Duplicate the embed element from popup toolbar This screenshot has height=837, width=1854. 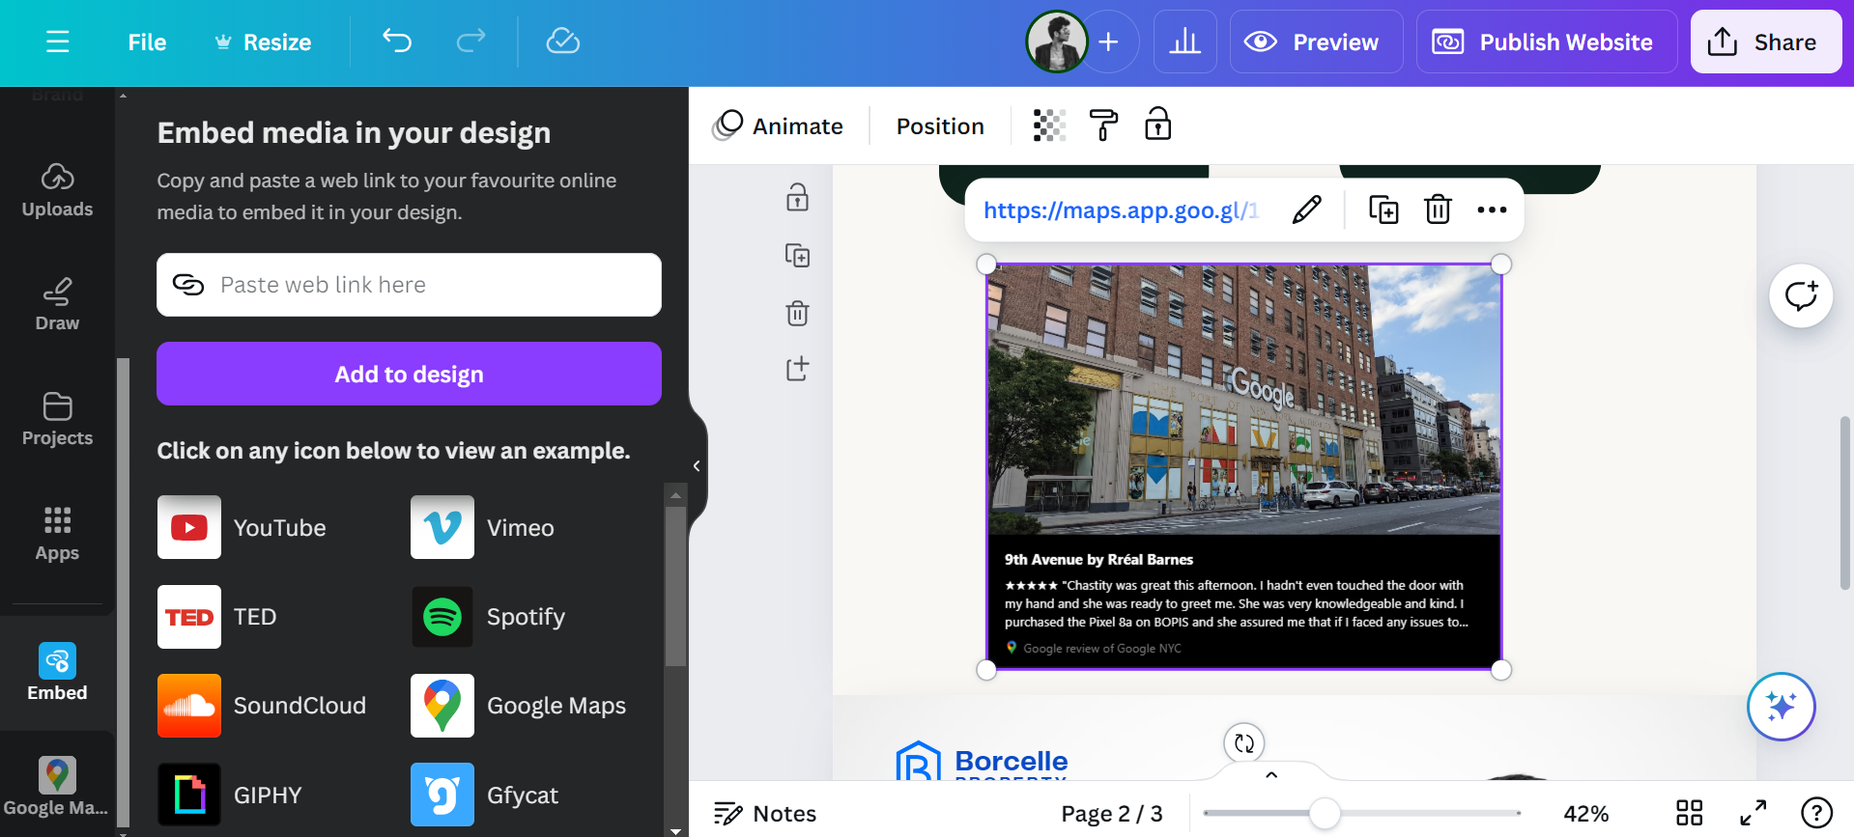coord(1383,209)
